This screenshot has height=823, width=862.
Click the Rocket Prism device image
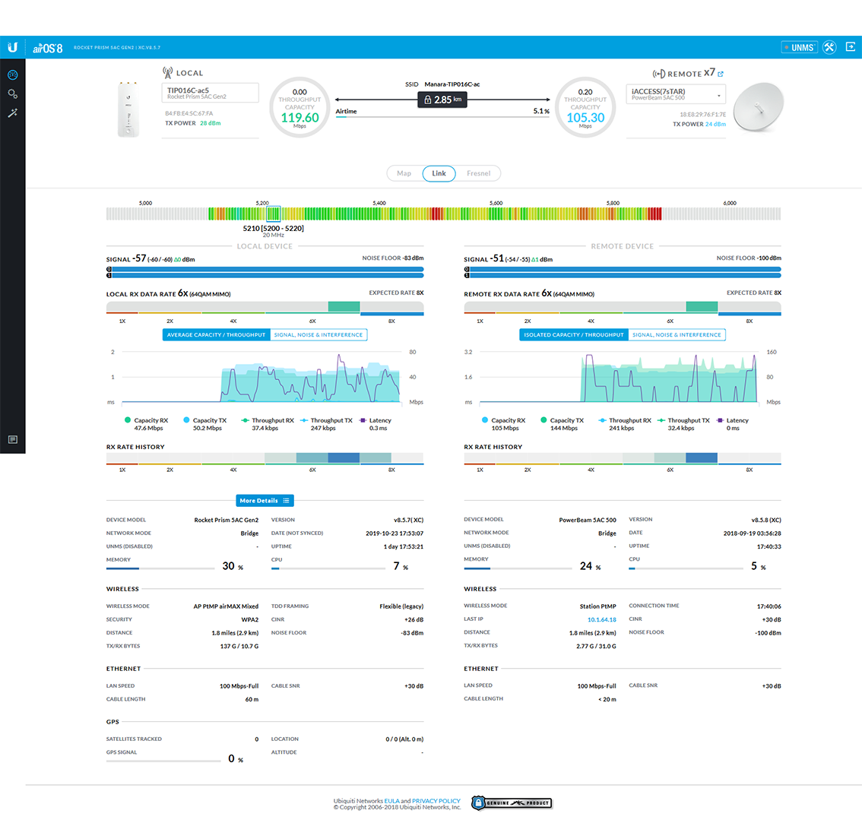click(128, 109)
